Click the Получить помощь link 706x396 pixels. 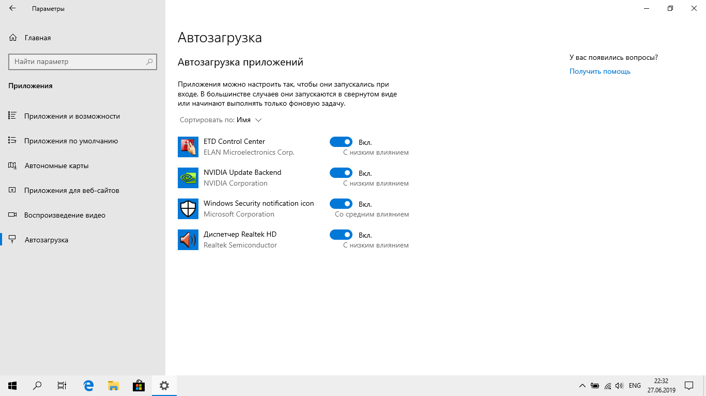[x=600, y=72]
